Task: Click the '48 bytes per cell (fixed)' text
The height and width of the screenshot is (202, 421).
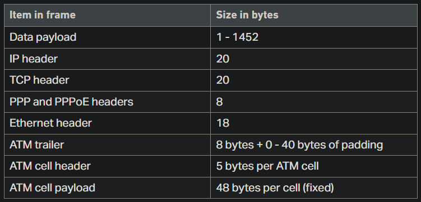Action: 275,188
